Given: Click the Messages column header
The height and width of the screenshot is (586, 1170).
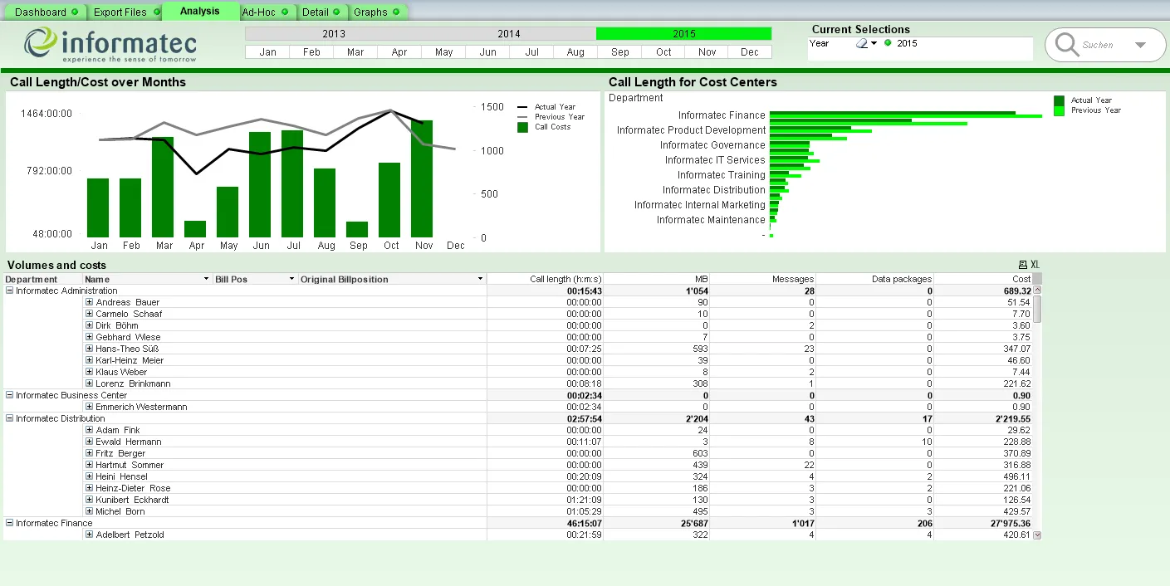Looking at the screenshot, I should [x=762, y=280].
